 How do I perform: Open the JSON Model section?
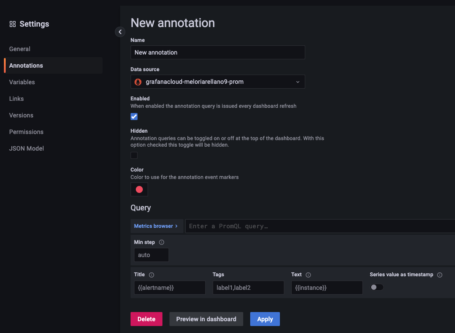pos(26,148)
